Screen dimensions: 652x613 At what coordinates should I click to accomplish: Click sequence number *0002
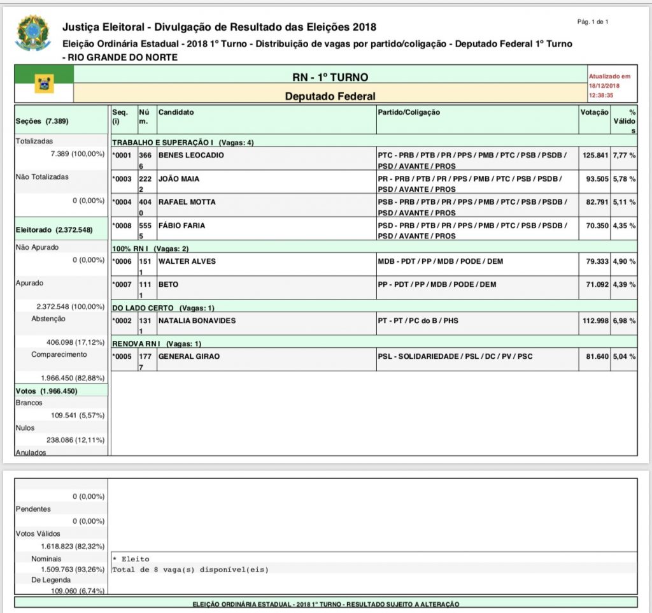click(x=122, y=321)
